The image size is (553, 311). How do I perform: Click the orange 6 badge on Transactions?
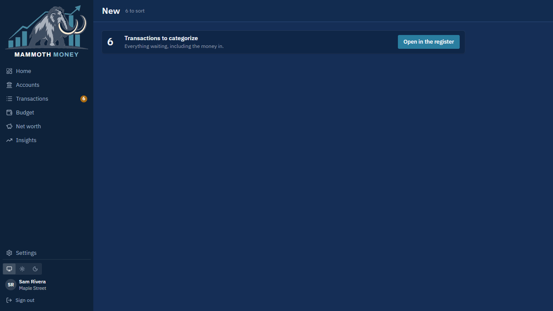(84, 99)
